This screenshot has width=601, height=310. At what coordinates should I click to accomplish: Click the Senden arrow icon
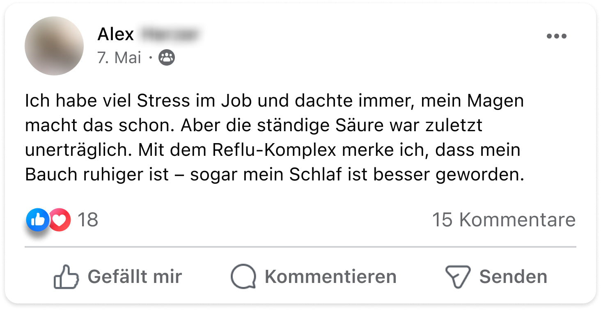pyautogui.click(x=457, y=276)
